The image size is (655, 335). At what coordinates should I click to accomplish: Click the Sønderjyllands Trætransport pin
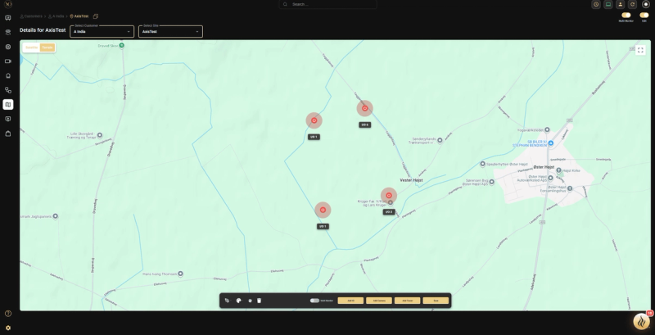click(x=440, y=140)
